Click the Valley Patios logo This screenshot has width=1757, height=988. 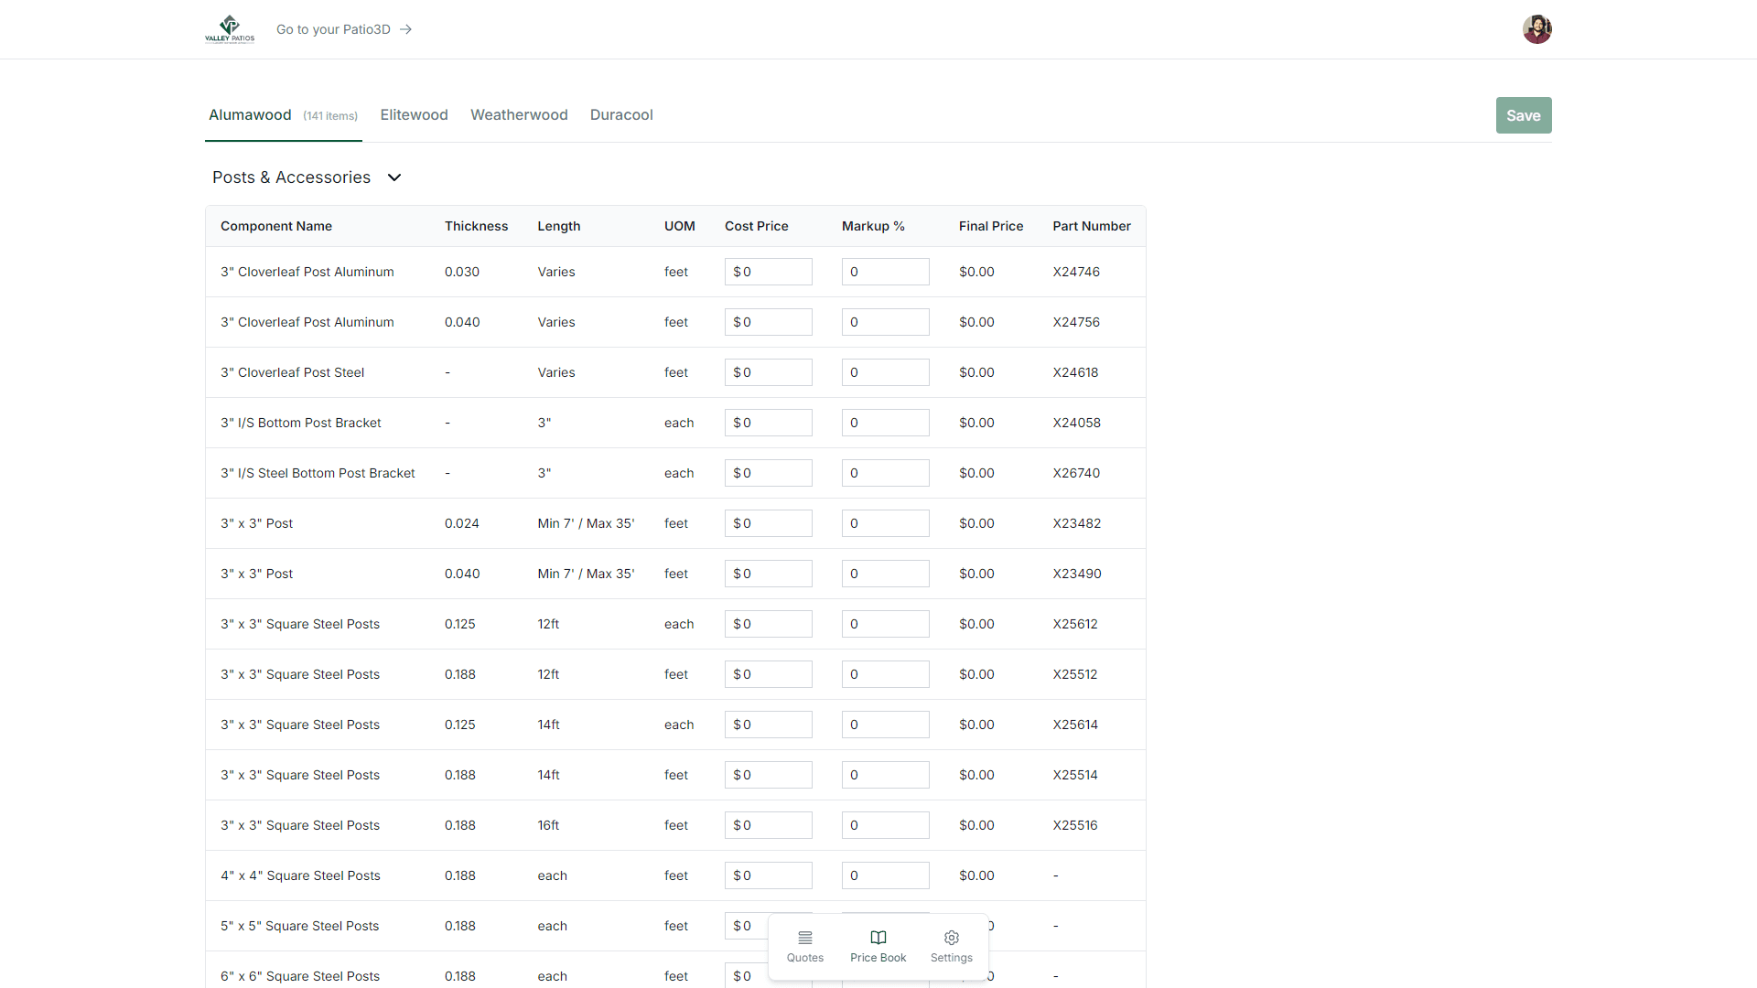(x=230, y=29)
